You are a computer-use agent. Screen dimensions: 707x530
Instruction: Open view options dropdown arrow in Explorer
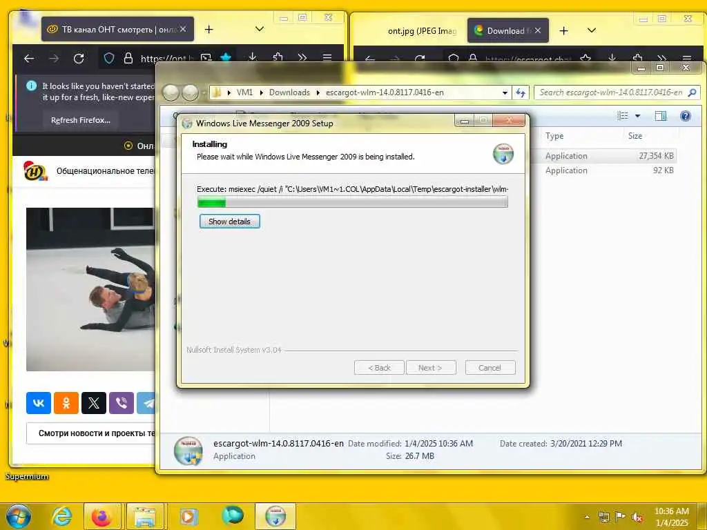coord(637,116)
